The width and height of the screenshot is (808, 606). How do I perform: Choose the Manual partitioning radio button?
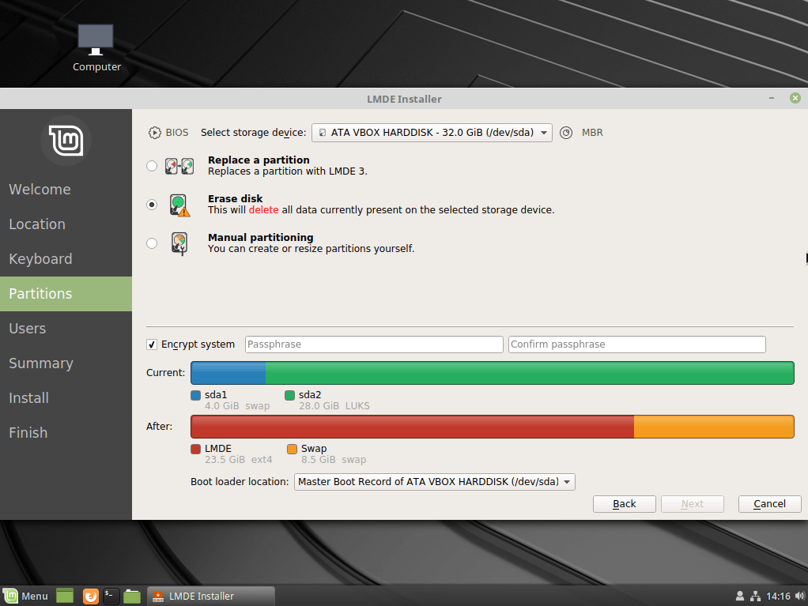(152, 243)
